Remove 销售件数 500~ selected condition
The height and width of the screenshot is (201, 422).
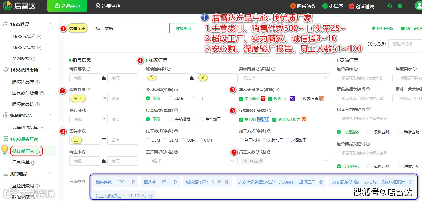pyautogui.click(x=133, y=182)
